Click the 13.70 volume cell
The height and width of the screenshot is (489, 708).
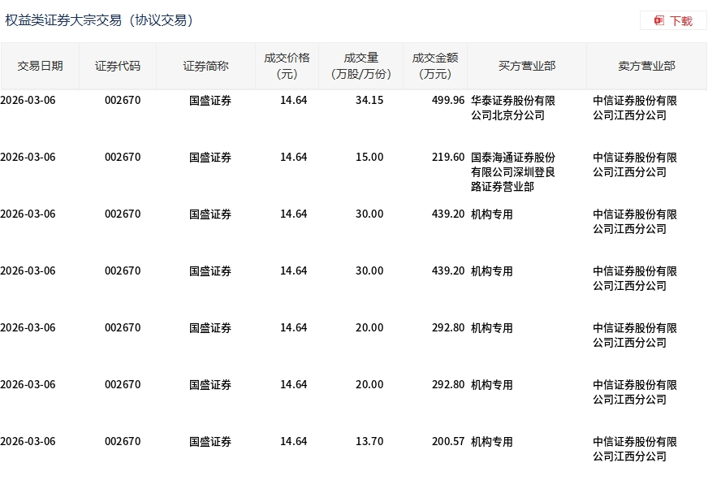click(x=369, y=442)
